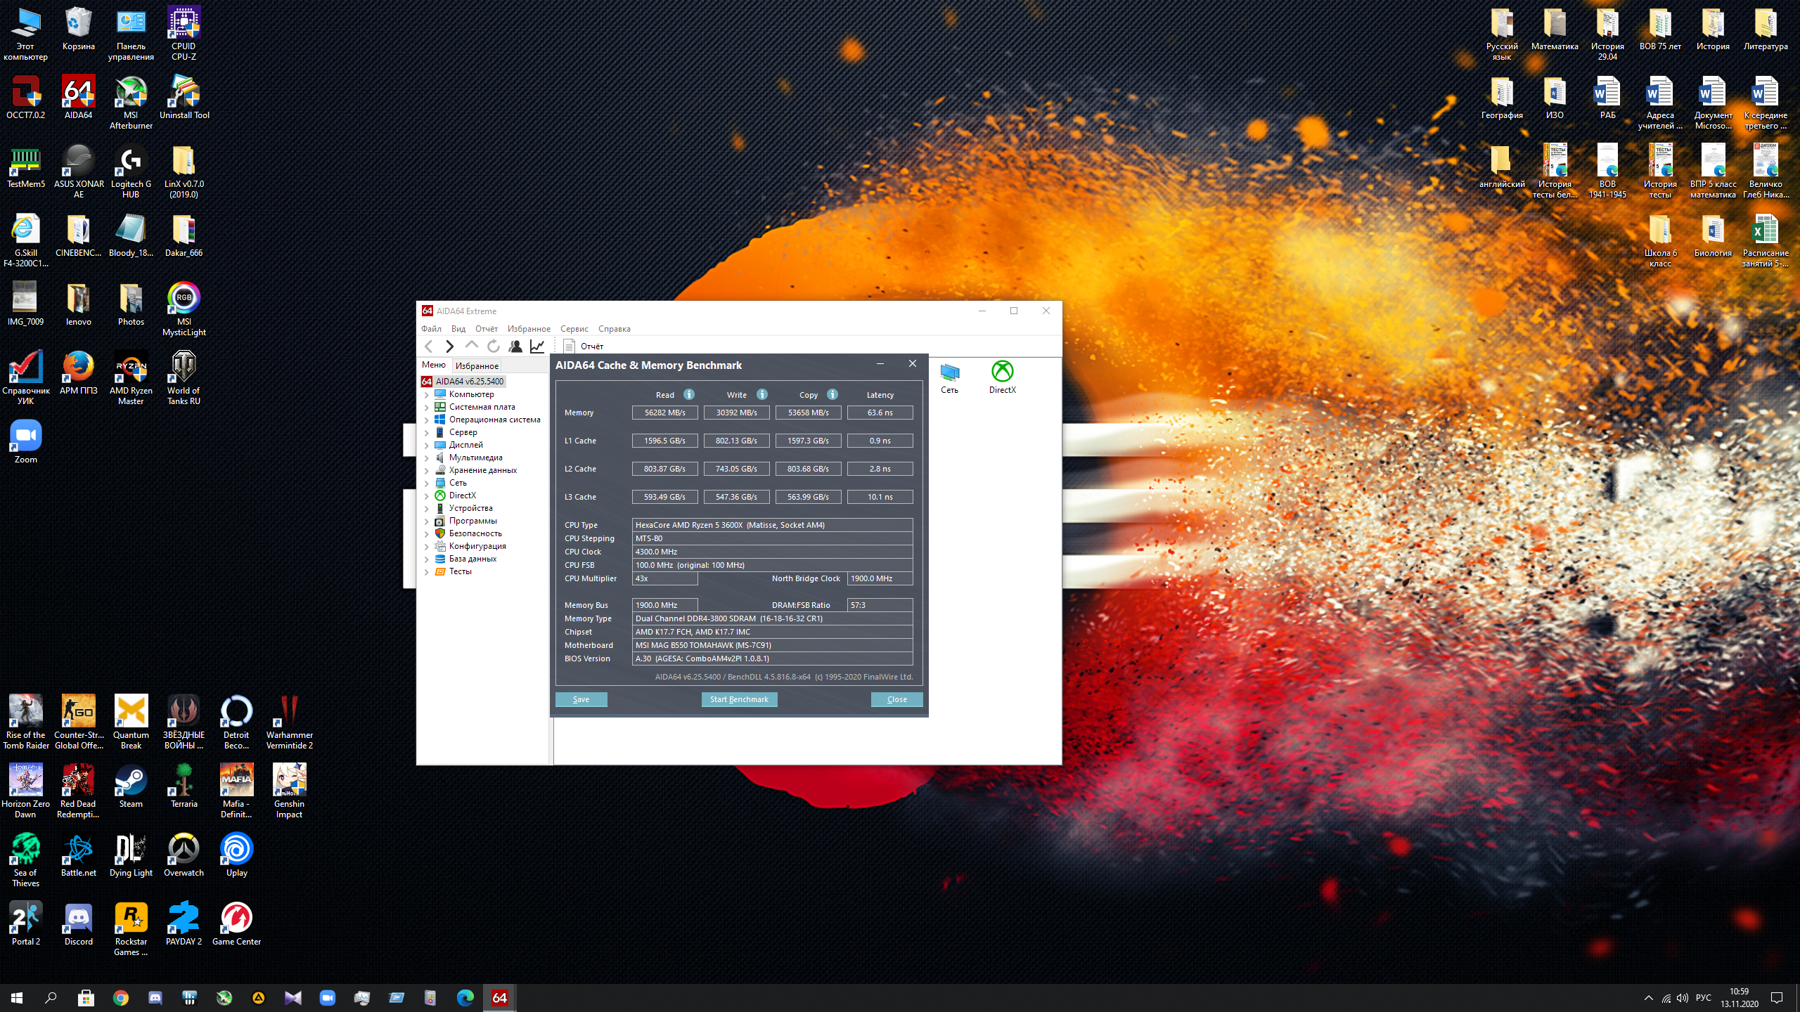Click the report document icon in toolbar
The image size is (1800, 1012).
[x=570, y=346]
